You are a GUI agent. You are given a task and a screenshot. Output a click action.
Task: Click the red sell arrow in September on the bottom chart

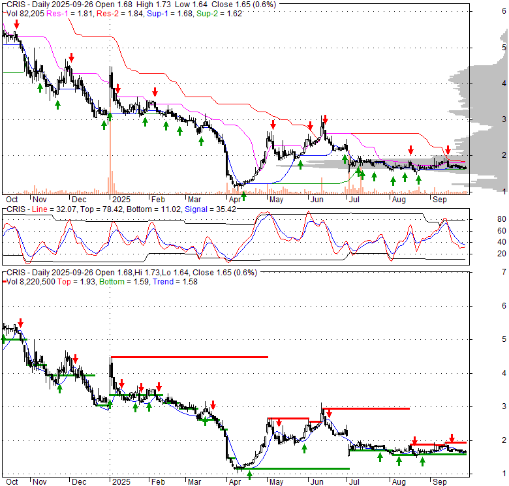(x=452, y=438)
